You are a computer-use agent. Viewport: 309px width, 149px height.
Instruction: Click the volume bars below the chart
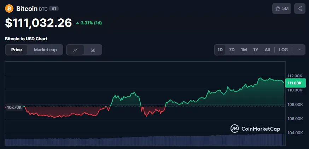(x=145, y=140)
